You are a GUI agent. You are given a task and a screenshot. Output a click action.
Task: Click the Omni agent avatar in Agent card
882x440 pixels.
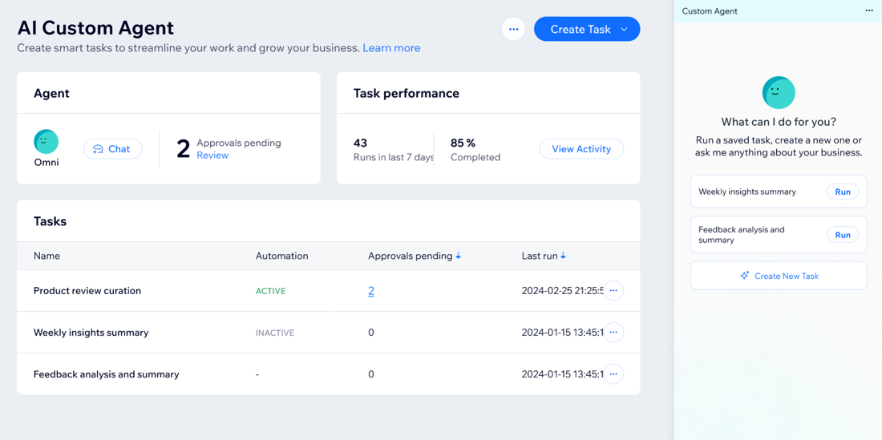pyautogui.click(x=46, y=142)
